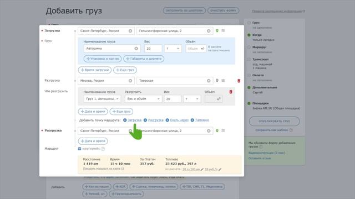Add Грузоподъемность option
Viewport: 355px width, 199px height.
pos(126,194)
